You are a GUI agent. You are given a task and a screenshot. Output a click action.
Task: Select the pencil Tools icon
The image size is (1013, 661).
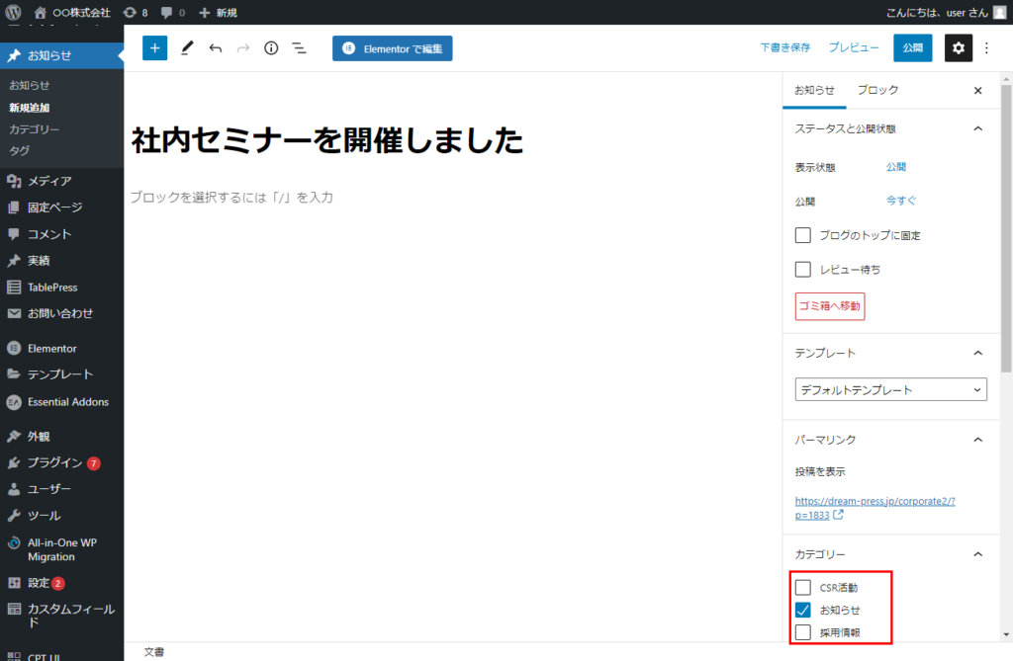pyautogui.click(x=187, y=48)
